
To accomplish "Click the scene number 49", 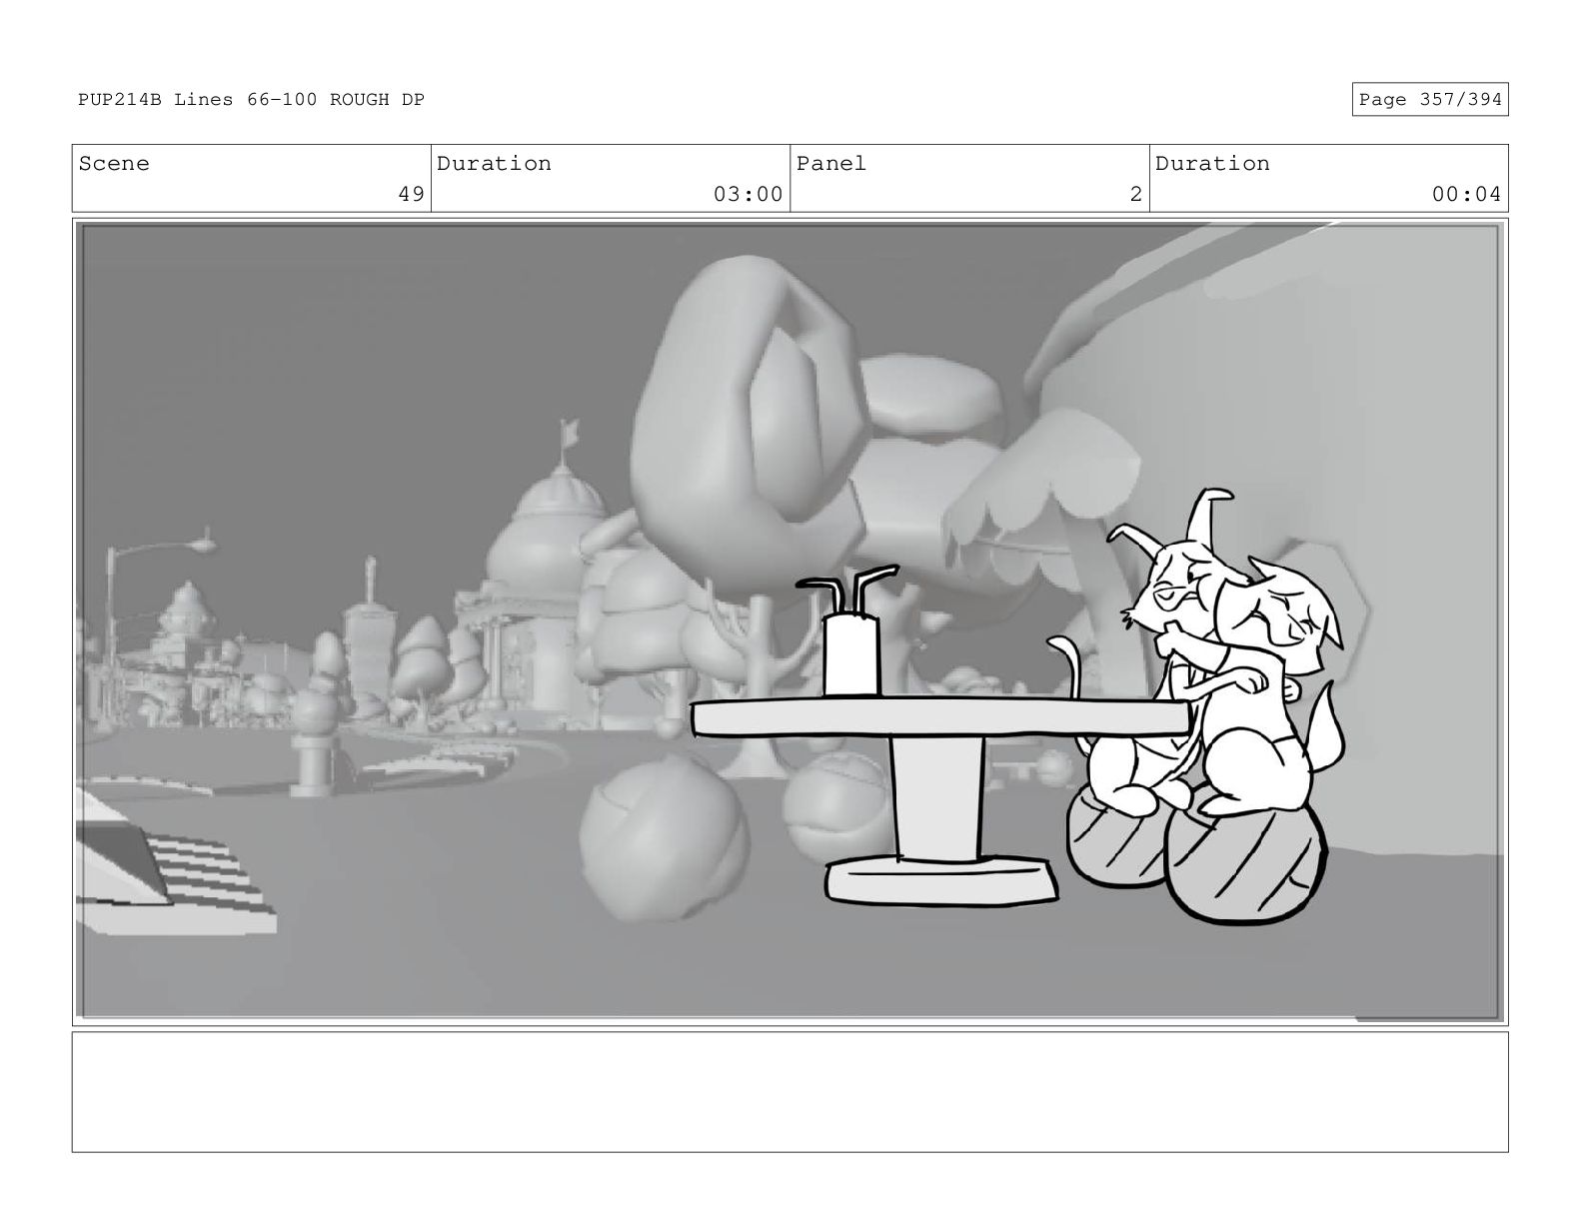I will [x=411, y=194].
